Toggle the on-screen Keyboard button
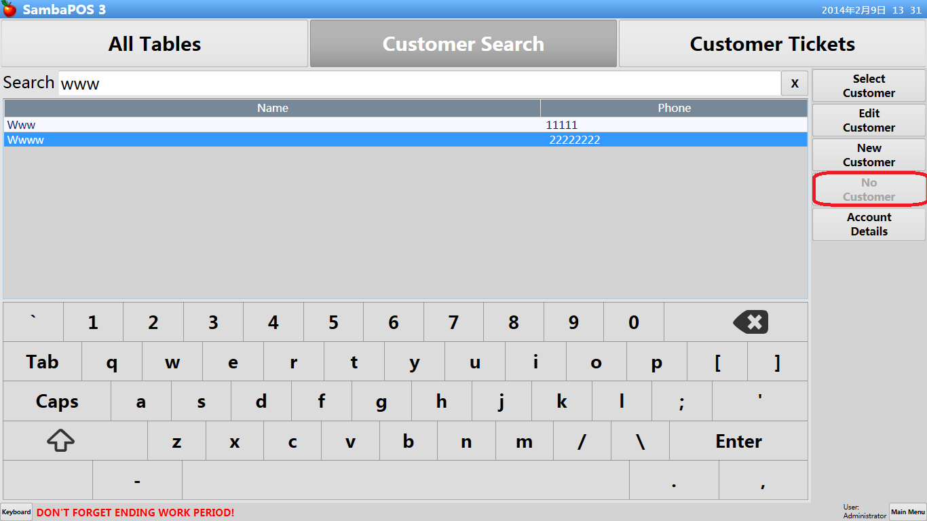Viewport: 927px width, 521px height. tap(16, 512)
